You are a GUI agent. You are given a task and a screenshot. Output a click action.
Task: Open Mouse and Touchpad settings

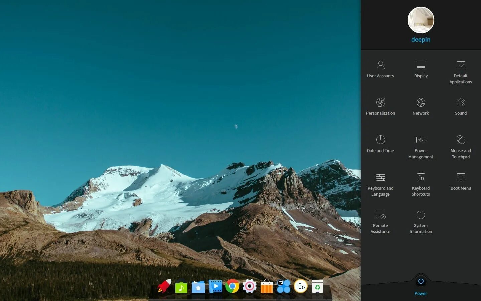point(461,146)
